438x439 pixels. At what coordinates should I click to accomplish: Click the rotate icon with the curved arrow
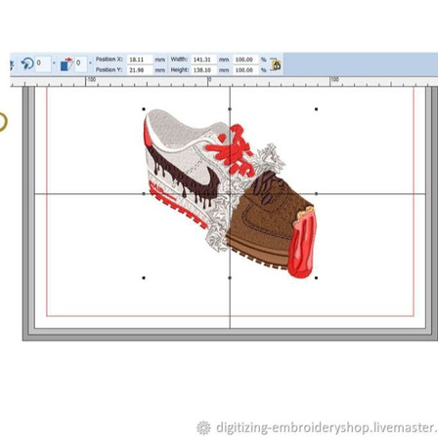pos(27,63)
